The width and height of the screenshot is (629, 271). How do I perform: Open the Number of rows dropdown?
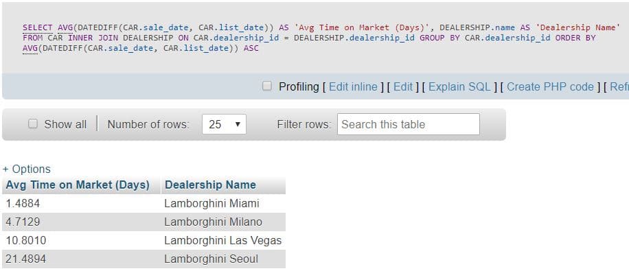click(x=224, y=124)
